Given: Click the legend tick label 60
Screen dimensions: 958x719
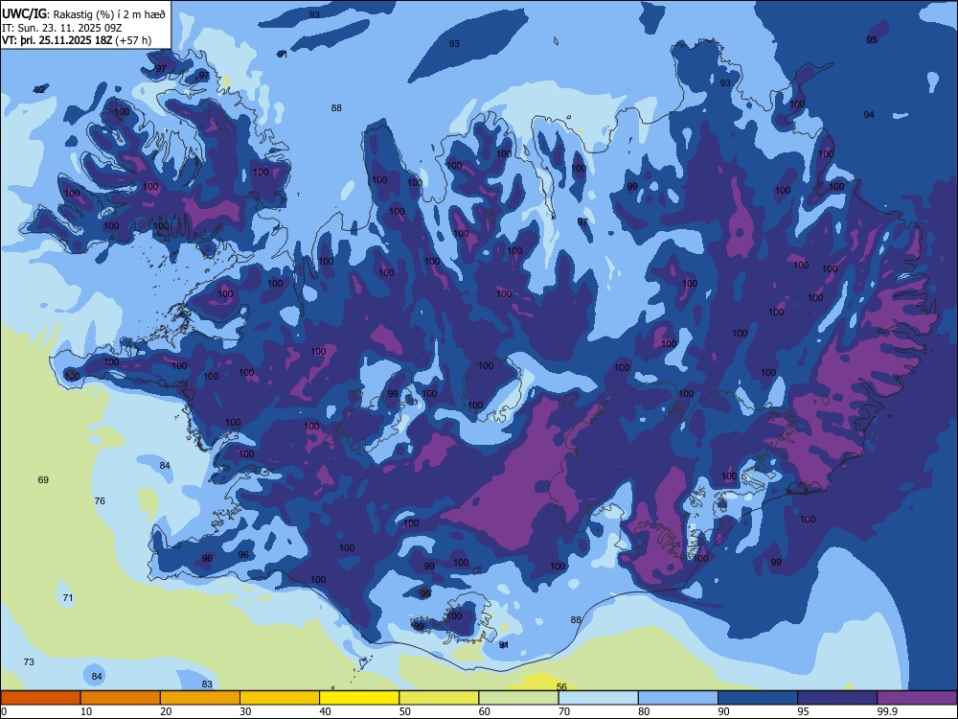Looking at the screenshot, I should 485,711.
